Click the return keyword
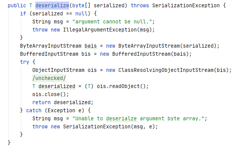The width and height of the screenshot is (249, 148). pos(41,102)
